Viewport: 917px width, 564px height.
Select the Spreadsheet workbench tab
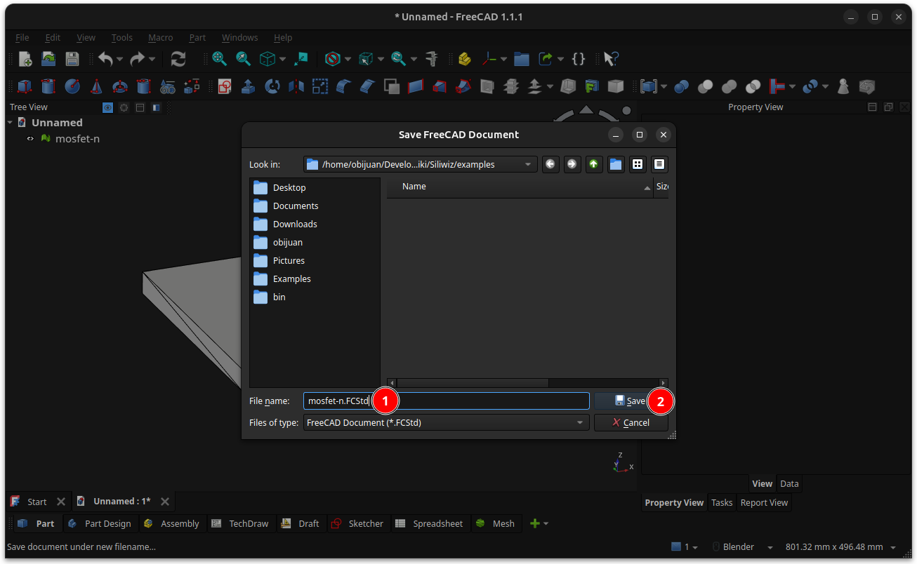point(429,523)
